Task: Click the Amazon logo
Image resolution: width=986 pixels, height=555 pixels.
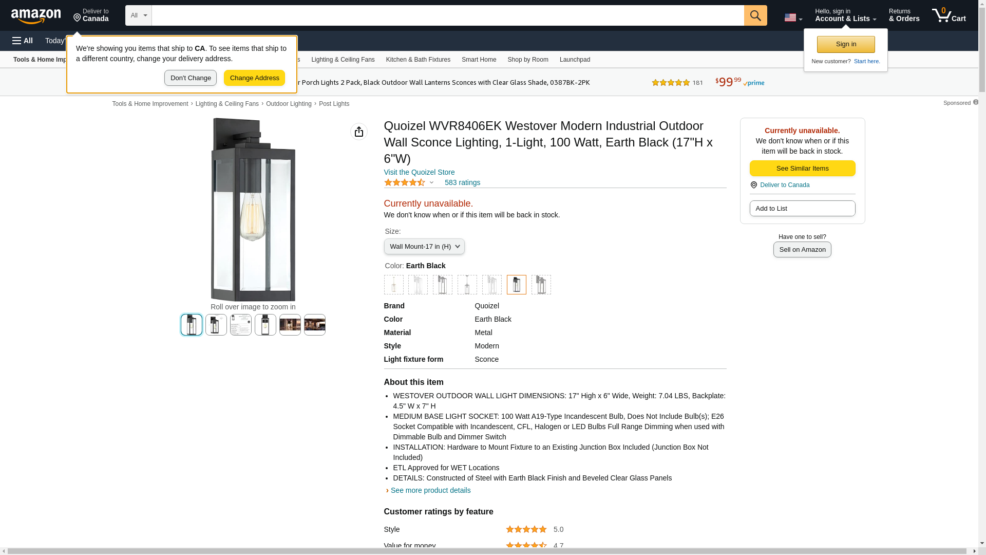Action: point(36,16)
